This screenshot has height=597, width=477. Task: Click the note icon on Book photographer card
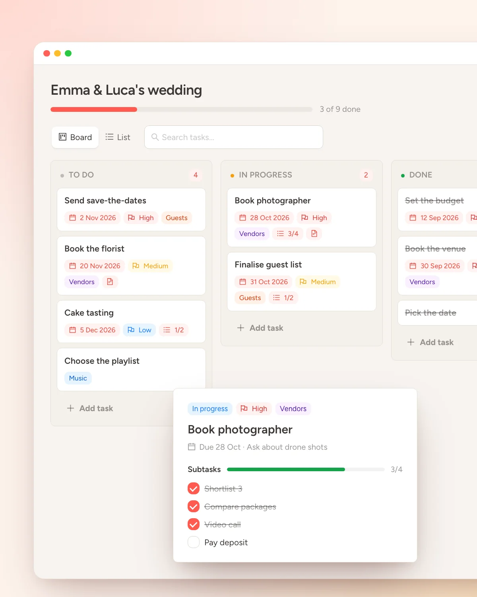coord(314,234)
